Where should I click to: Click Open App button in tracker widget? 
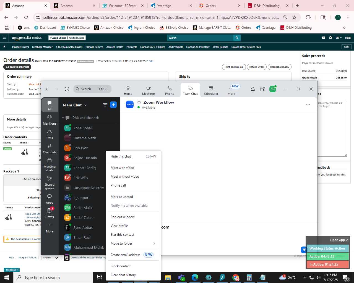click(x=339, y=240)
